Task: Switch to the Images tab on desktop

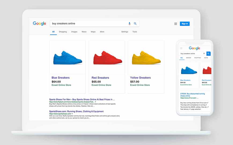Action: (74, 32)
